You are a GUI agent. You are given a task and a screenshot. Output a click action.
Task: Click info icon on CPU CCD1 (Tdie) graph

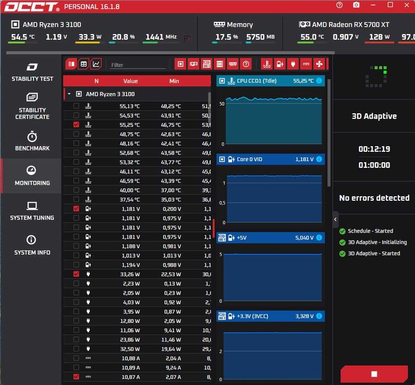pyautogui.click(x=319, y=81)
